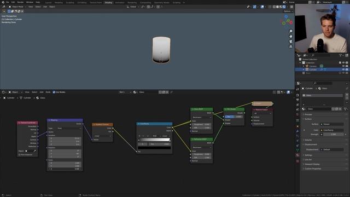This screenshot has height=197, width=350.
Task: Toggle camera view icon in viewport
Action: point(290,42)
